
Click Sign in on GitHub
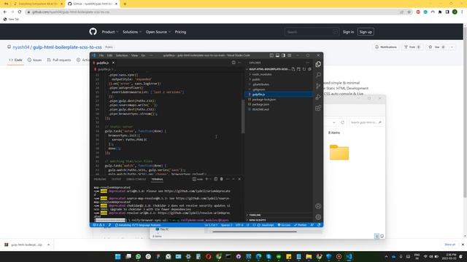click(348, 32)
